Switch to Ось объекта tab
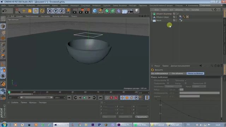The width and height of the screenshot is (226, 127). coord(177,73)
